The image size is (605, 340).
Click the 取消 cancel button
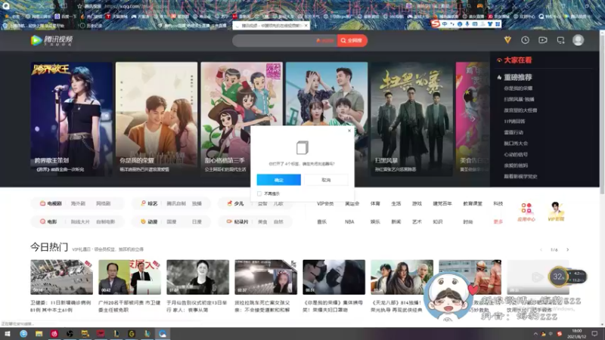pyautogui.click(x=326, y=180)
